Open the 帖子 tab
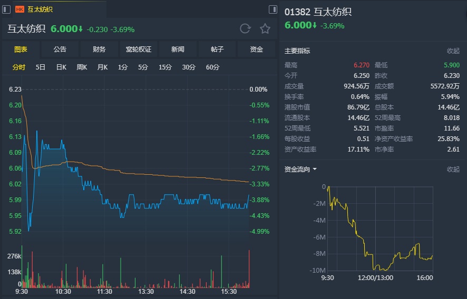 coord(217,49)
